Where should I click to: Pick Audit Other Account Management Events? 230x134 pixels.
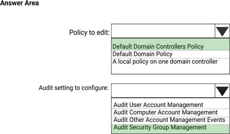169,120
